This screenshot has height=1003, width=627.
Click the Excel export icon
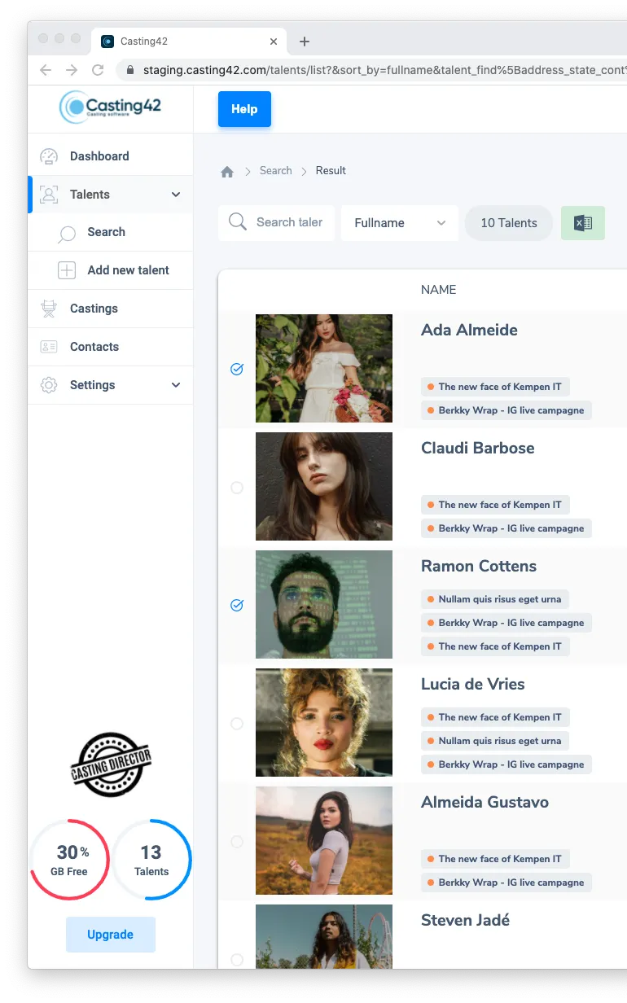583,223
